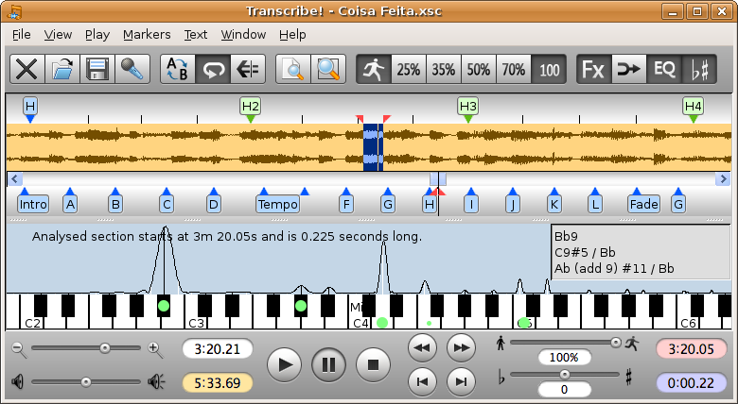
Task: Click the microphone record icon
Action: coord(132,70)
